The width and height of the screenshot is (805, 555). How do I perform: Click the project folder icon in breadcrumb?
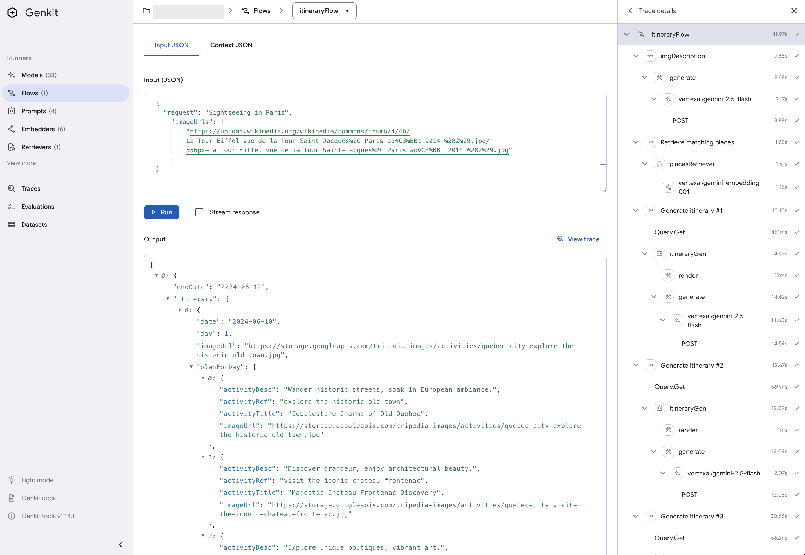(x=147, y=11)
